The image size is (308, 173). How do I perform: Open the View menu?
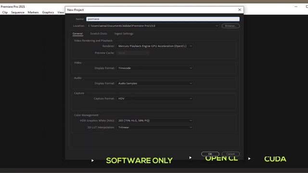(61, 12)
